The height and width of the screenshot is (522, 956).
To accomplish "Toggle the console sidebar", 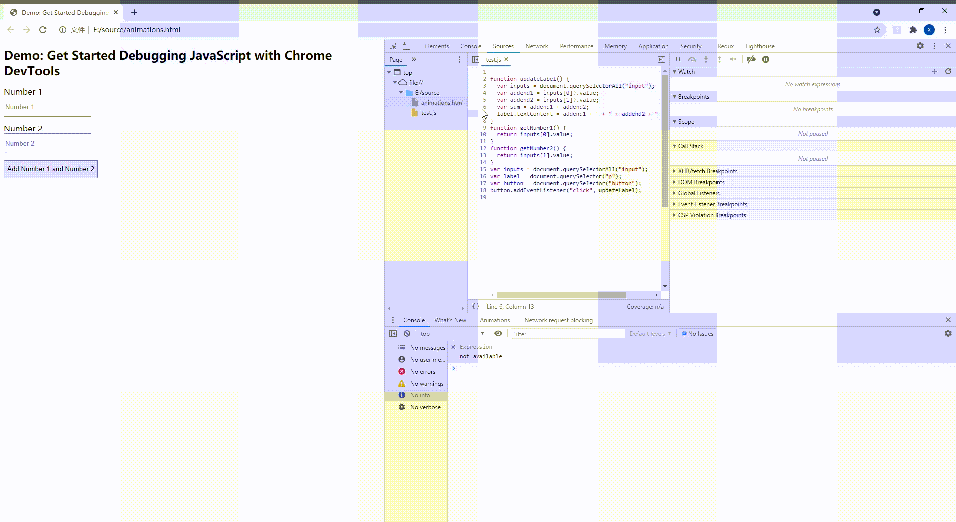I will pyautogui.click(x=393, y=334).
